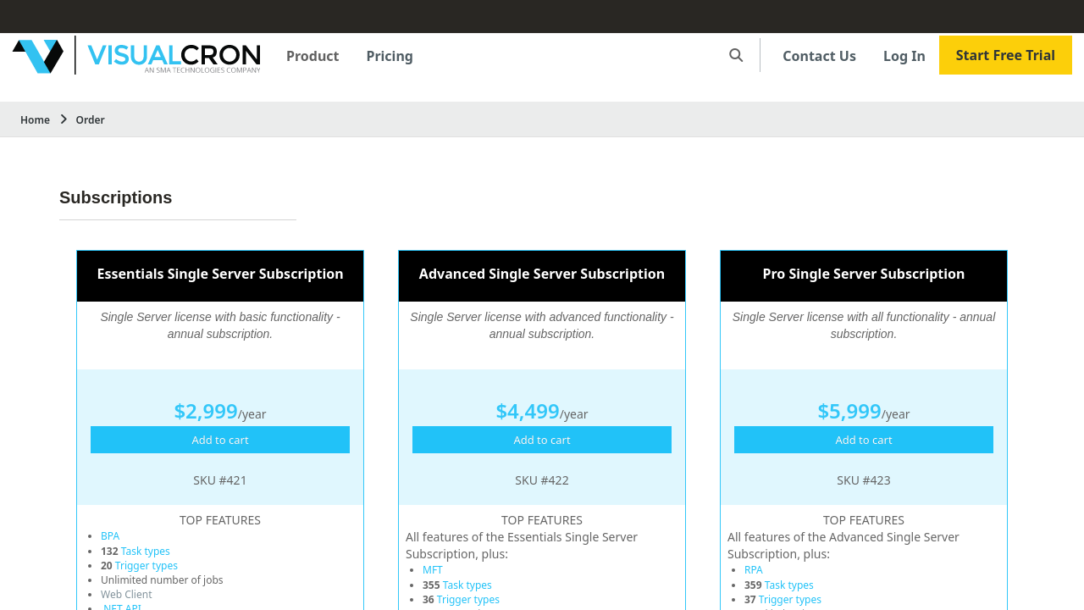1084x610 pixels.
Task: Open Pro 37 Trigger types link
Action: (790, 600)
